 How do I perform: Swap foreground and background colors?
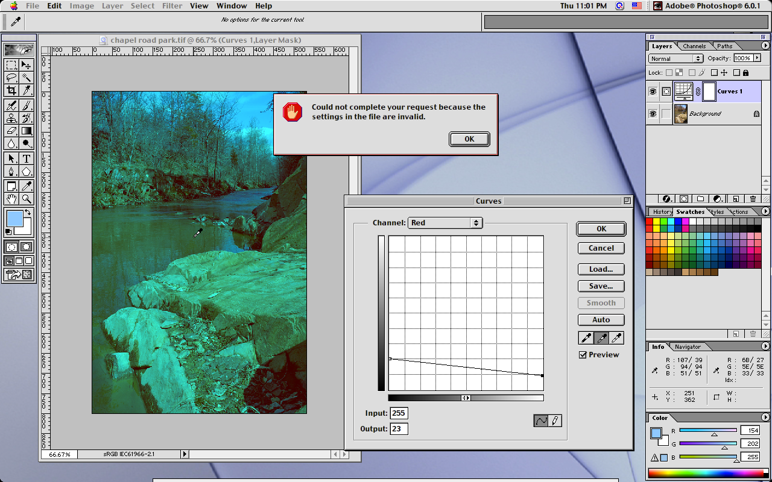coord(27,212)
